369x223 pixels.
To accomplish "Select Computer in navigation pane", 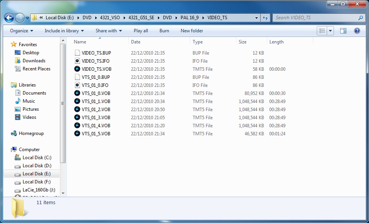I will pos(29,150).
